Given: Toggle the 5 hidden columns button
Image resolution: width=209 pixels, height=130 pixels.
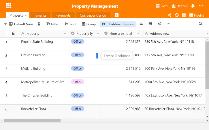Looking at the screenshot, I should (118, 24).
